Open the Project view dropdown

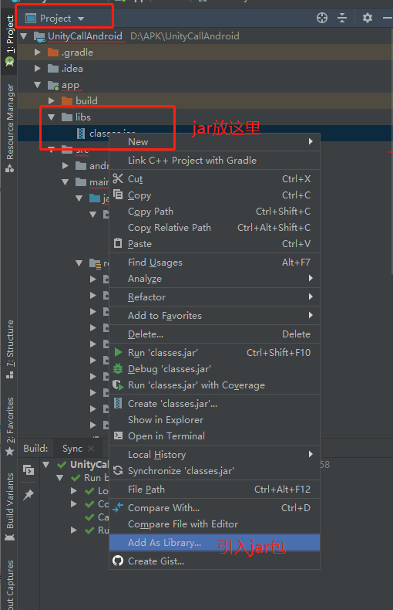[81, 19]
